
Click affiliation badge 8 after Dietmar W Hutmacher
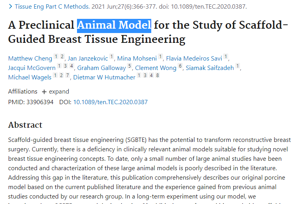pos(158,75)
